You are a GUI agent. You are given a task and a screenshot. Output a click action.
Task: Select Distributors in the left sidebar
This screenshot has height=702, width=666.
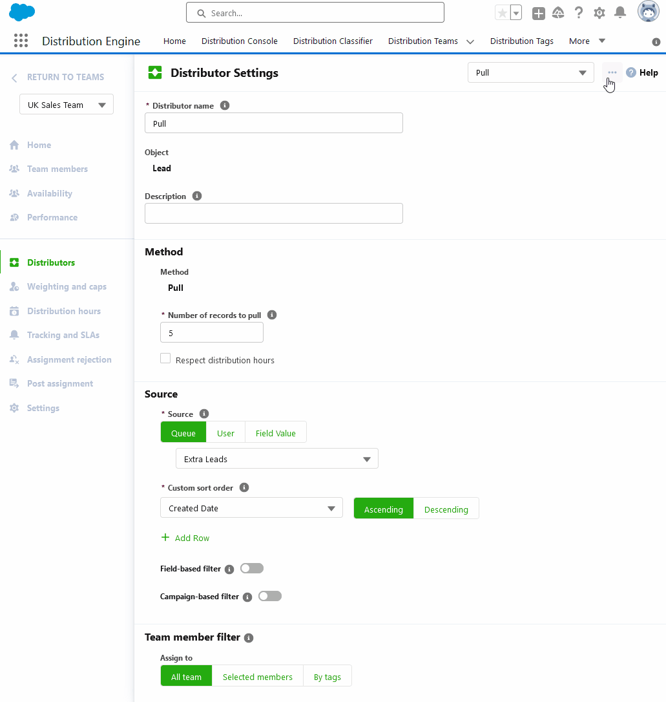[x=50, y=262]
